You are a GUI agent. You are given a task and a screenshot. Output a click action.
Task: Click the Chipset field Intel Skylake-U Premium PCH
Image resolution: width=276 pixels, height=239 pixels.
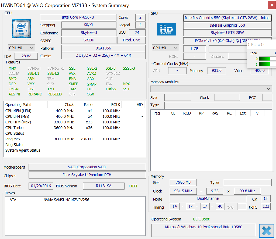87,175
